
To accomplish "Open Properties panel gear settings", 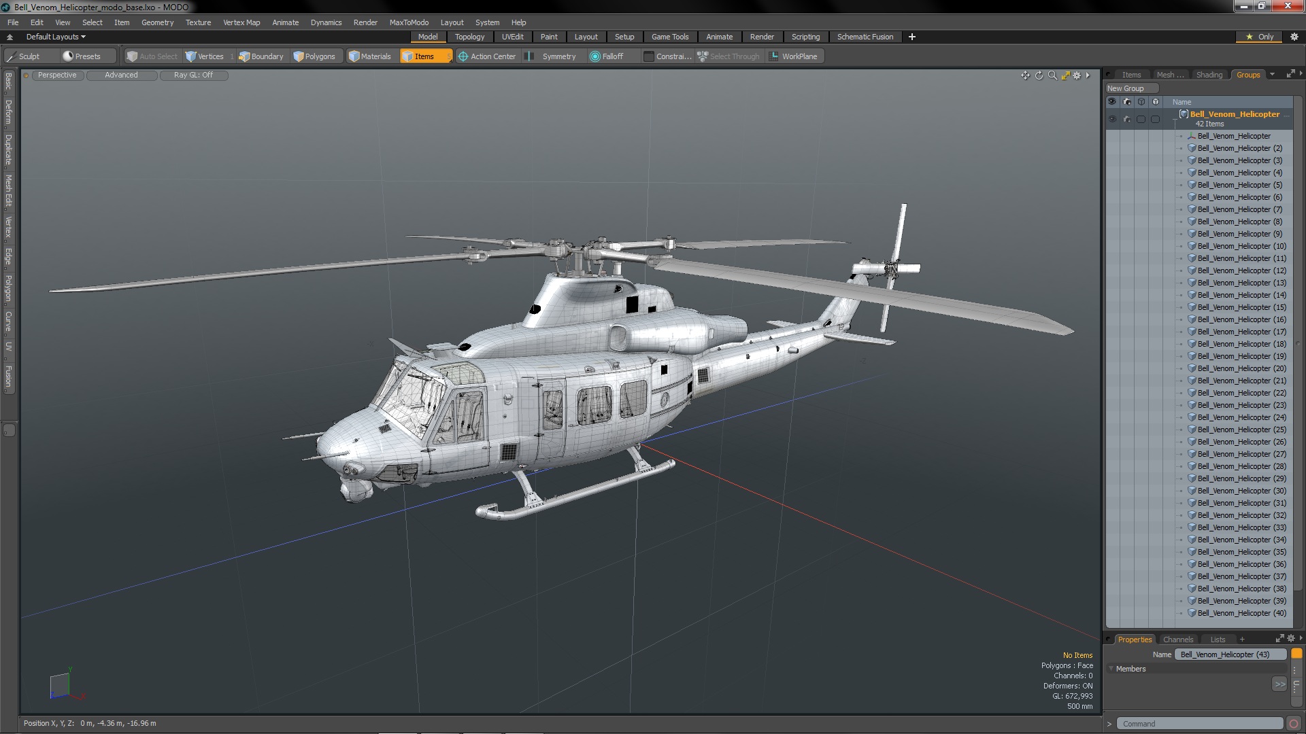I will [1291, 639].
